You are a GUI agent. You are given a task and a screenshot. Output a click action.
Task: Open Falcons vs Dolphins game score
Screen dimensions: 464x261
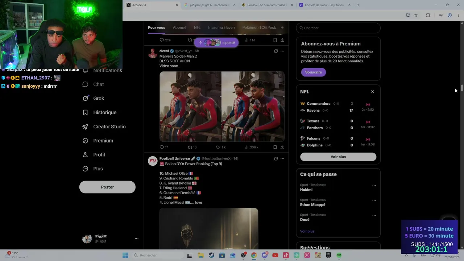[x=338, y=142]
